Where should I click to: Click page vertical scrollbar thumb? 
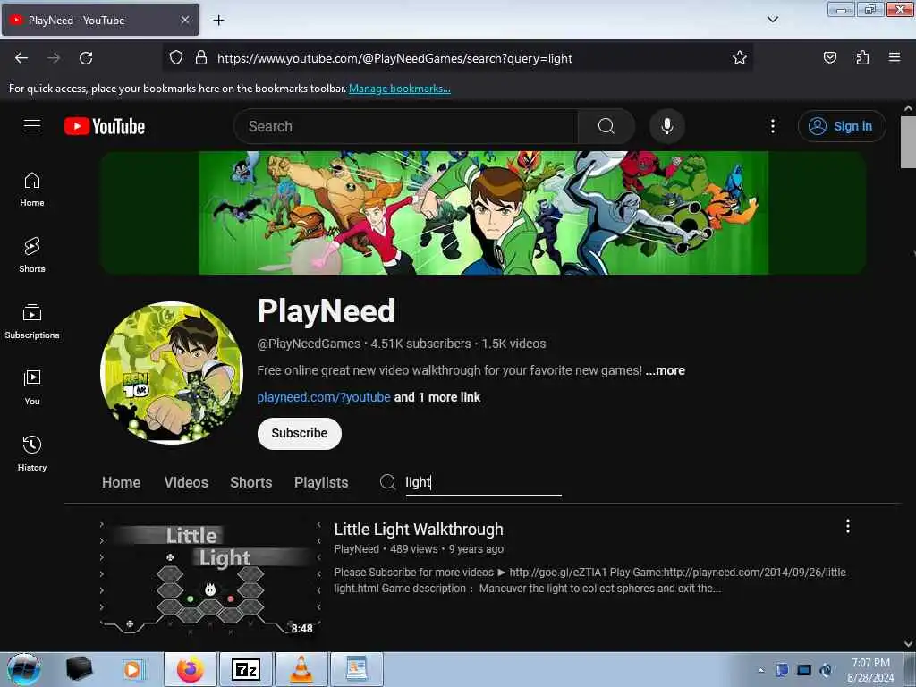tap(909, 142)
